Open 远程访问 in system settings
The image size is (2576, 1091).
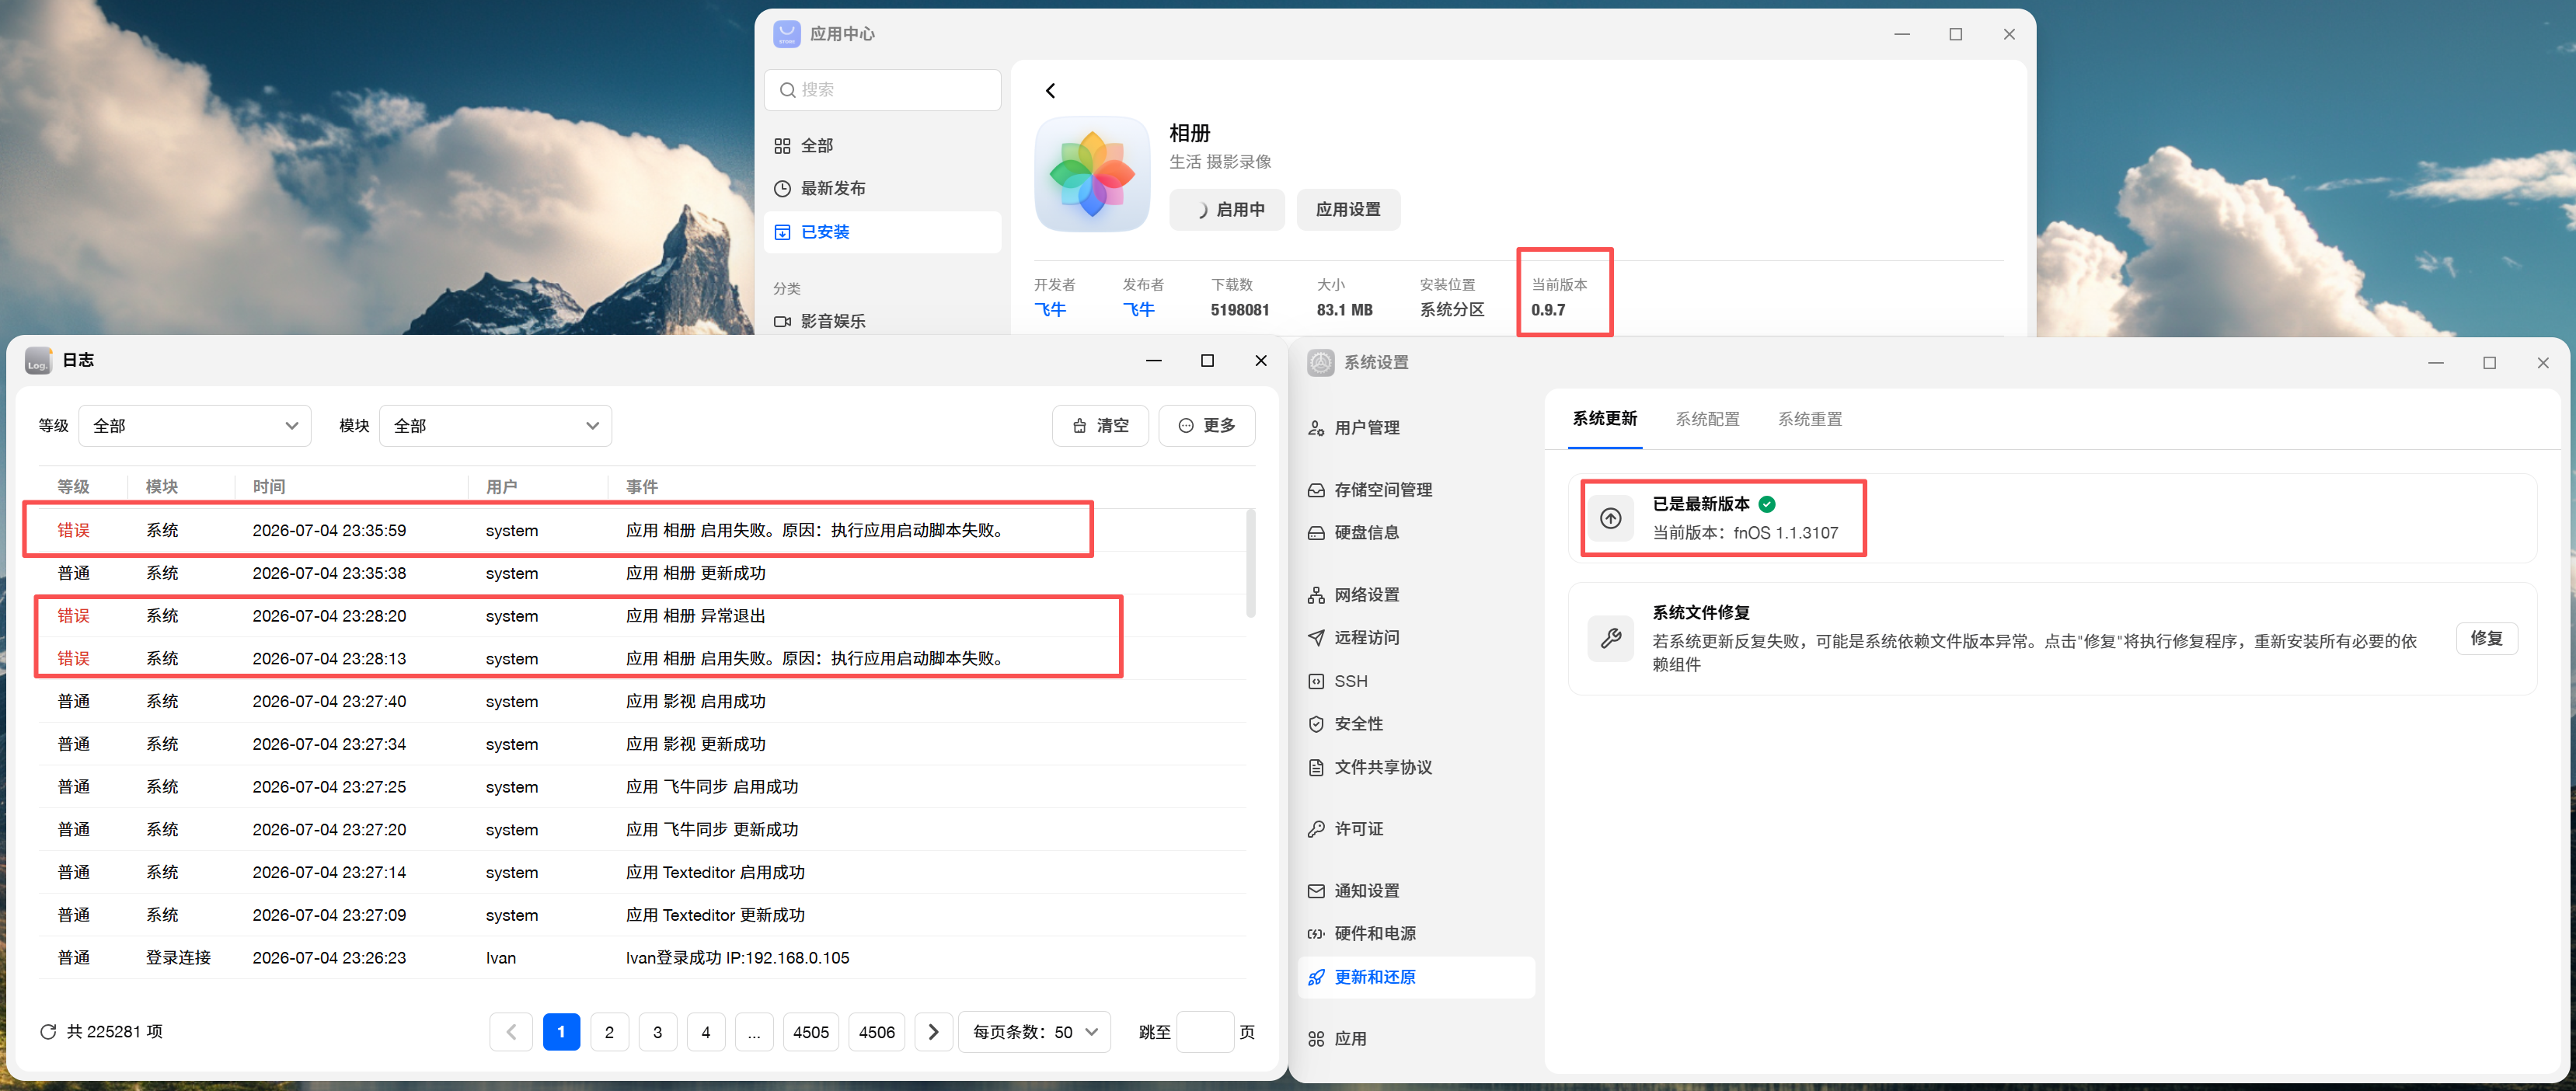click(x=1416, y=638)
